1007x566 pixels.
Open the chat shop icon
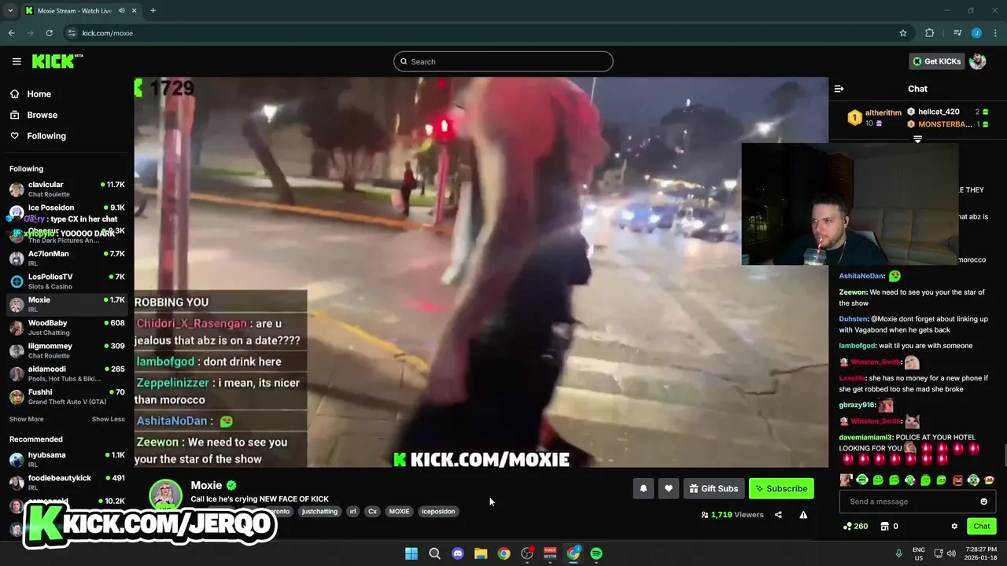click(884, 526)
